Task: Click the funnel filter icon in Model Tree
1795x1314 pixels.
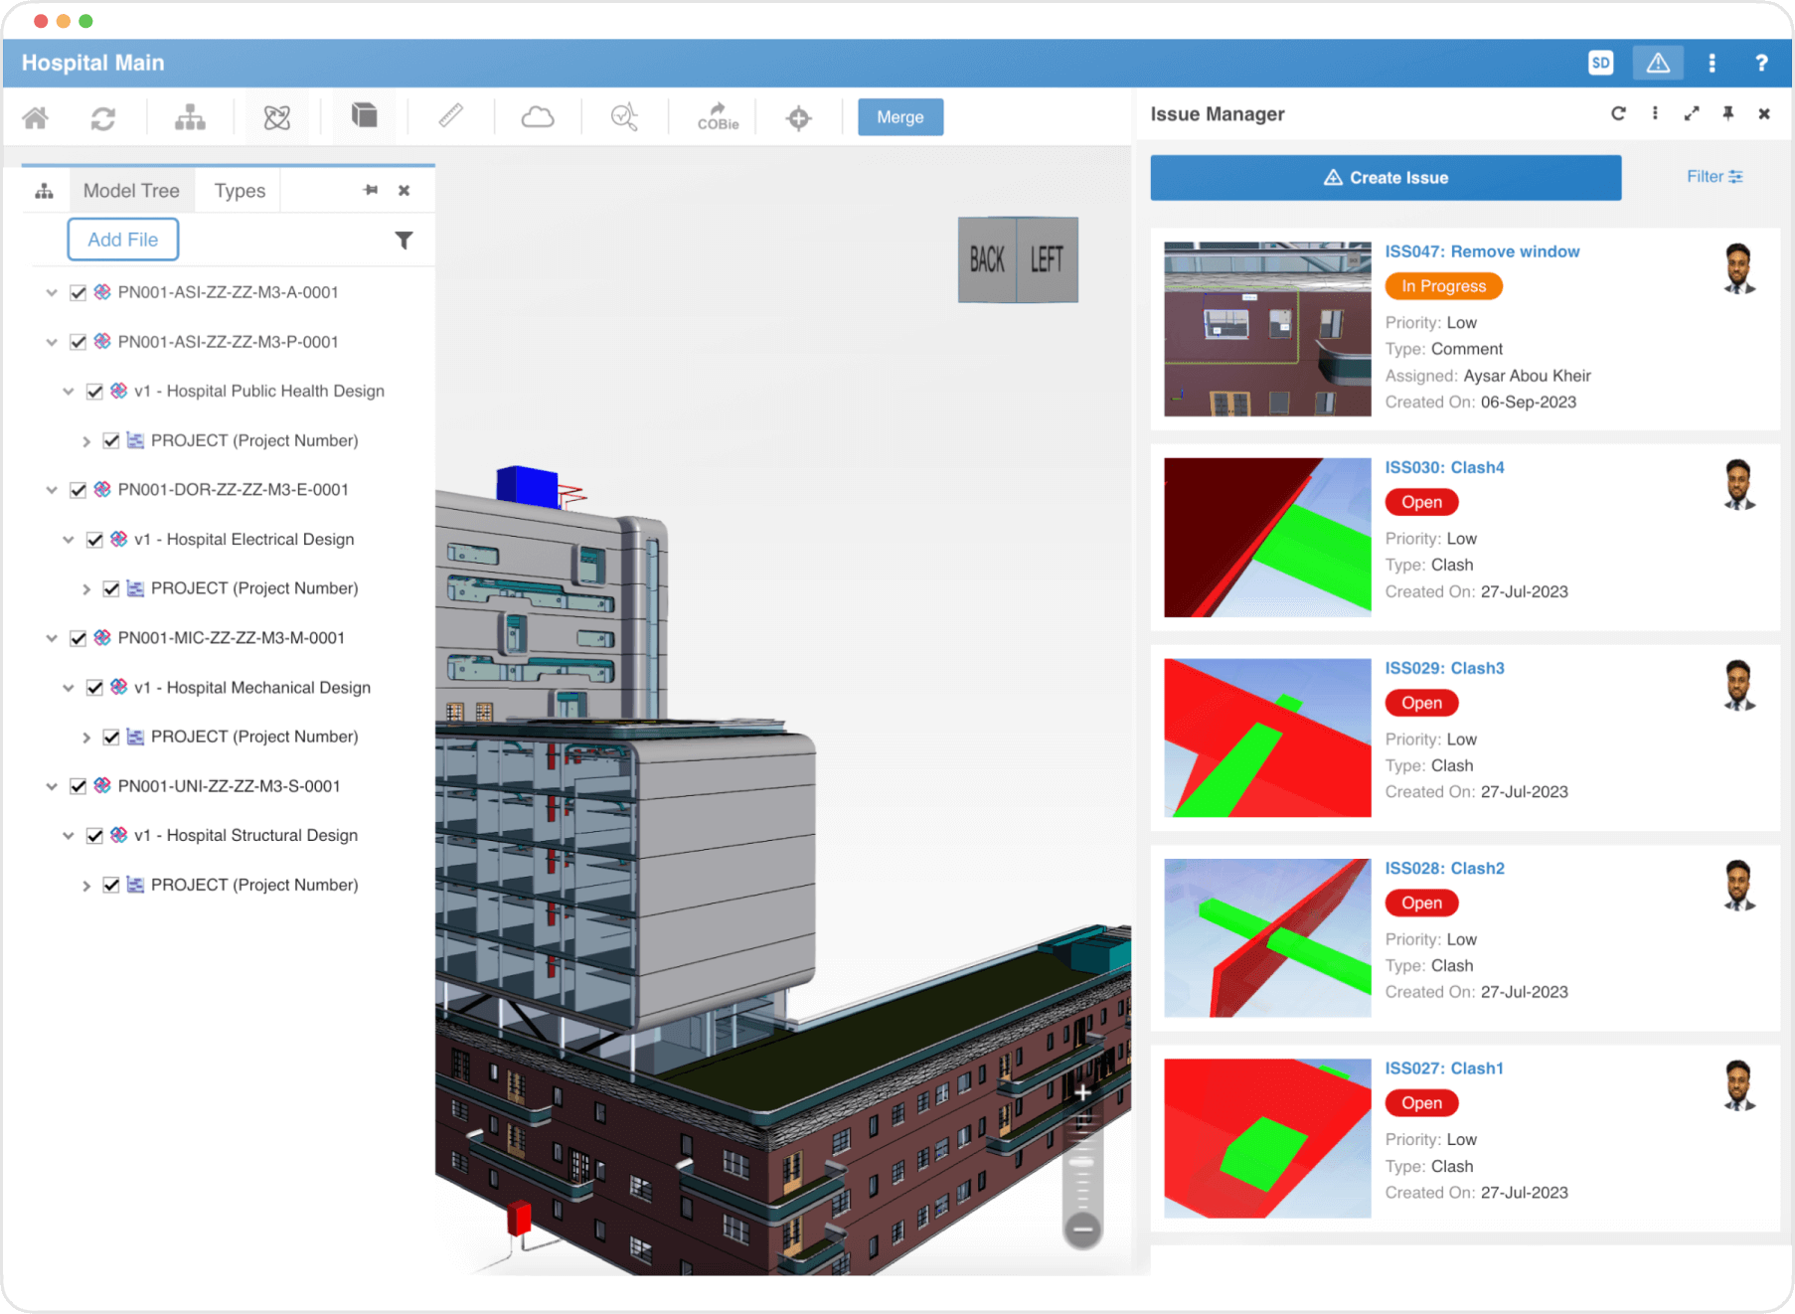Action: point(404,241)
